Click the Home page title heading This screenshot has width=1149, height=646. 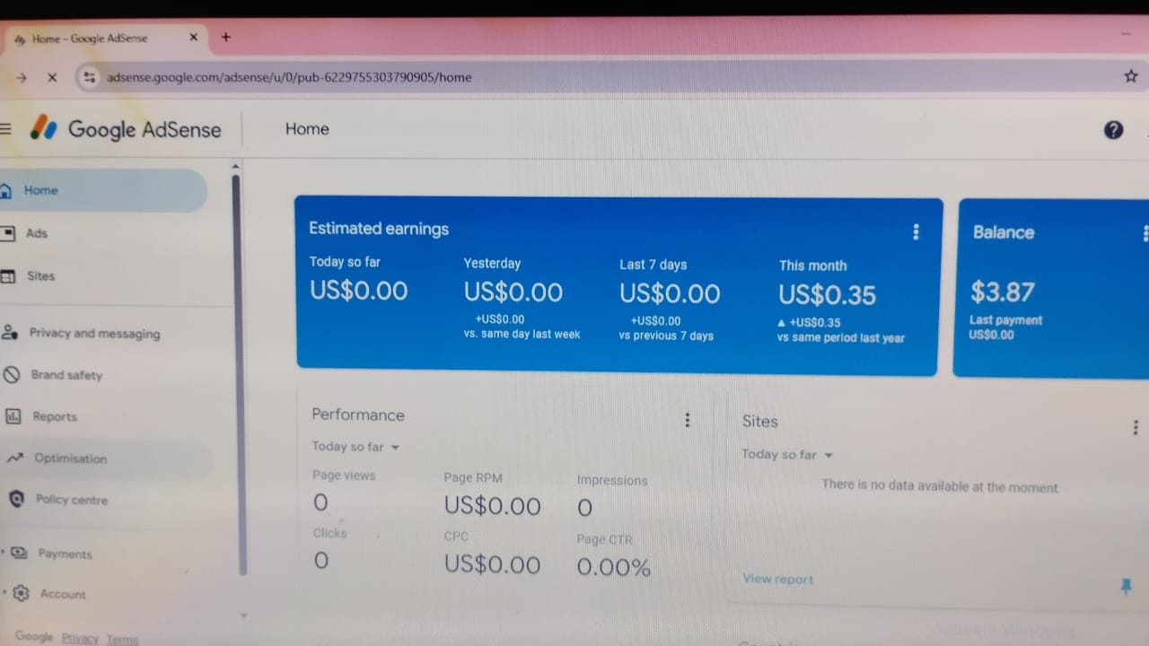coord(307,129)
